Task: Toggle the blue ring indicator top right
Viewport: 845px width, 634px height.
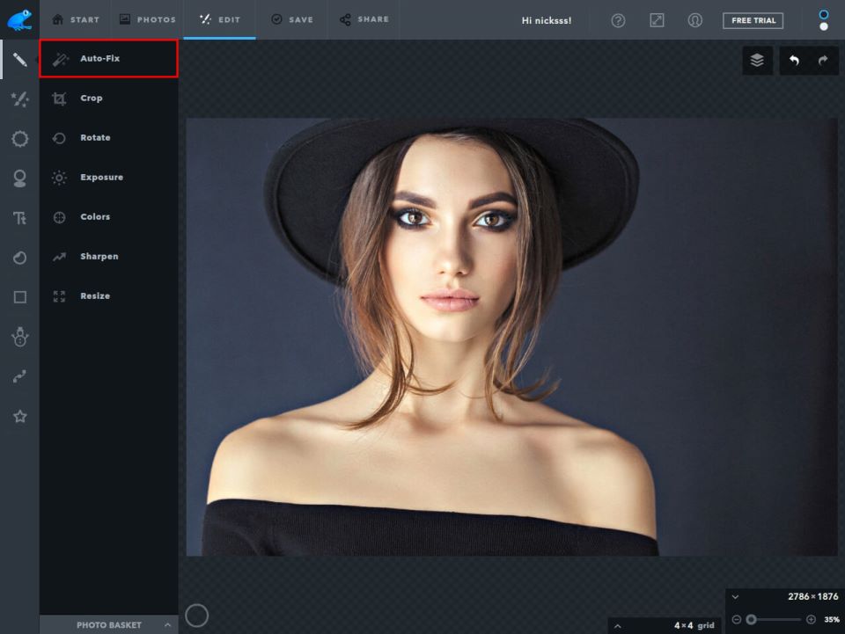Action: point(824,15)
